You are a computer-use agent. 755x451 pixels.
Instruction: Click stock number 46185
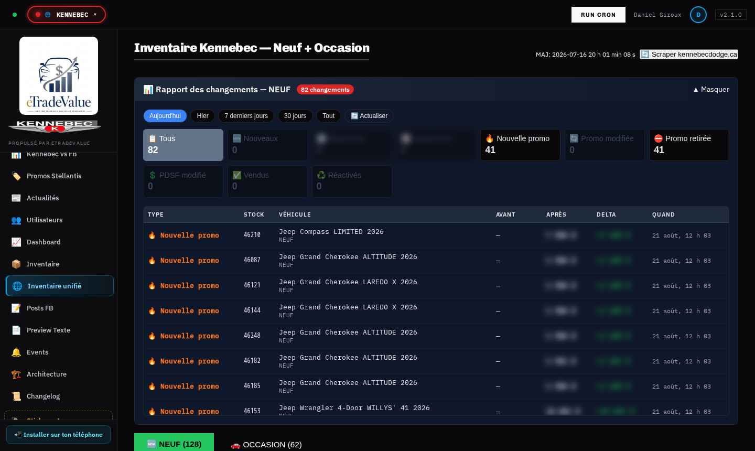[252, 386]
